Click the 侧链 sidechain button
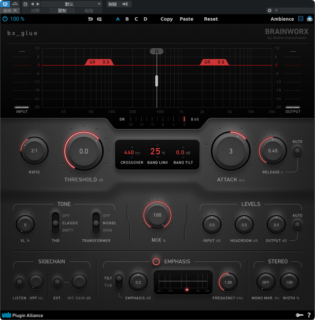The image size is (315, 320). 113,4
